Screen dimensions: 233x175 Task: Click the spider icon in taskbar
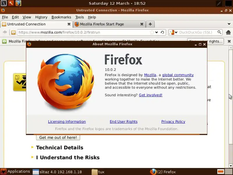click(x=3, y=171)
